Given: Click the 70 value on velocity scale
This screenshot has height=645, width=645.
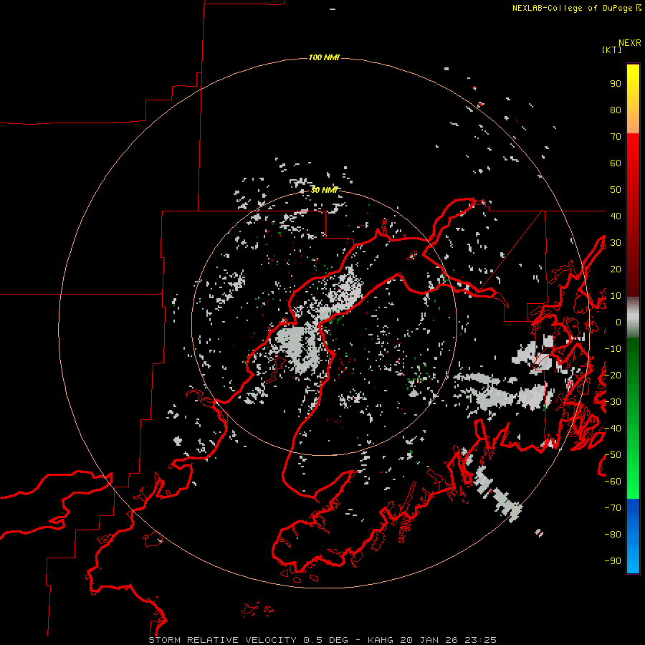Looking at the screenshot, I should coord(616,137).
